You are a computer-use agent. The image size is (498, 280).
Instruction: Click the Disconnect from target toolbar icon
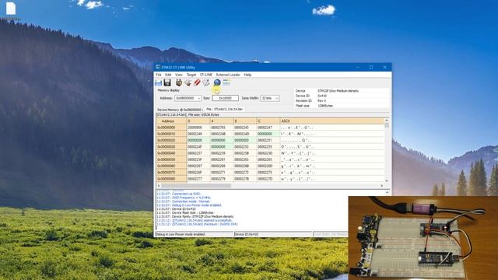[x=188, y=83]
